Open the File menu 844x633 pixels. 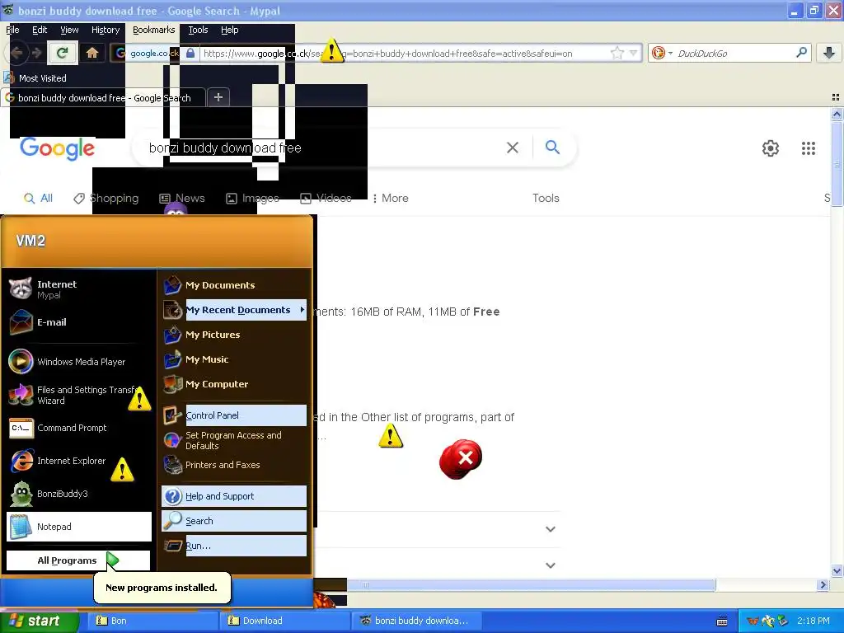(x=12, y=30)
